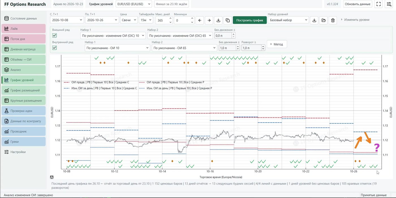Open the Данные по контракту page
Screen dimensions: 396x198
tap(23, 121)
